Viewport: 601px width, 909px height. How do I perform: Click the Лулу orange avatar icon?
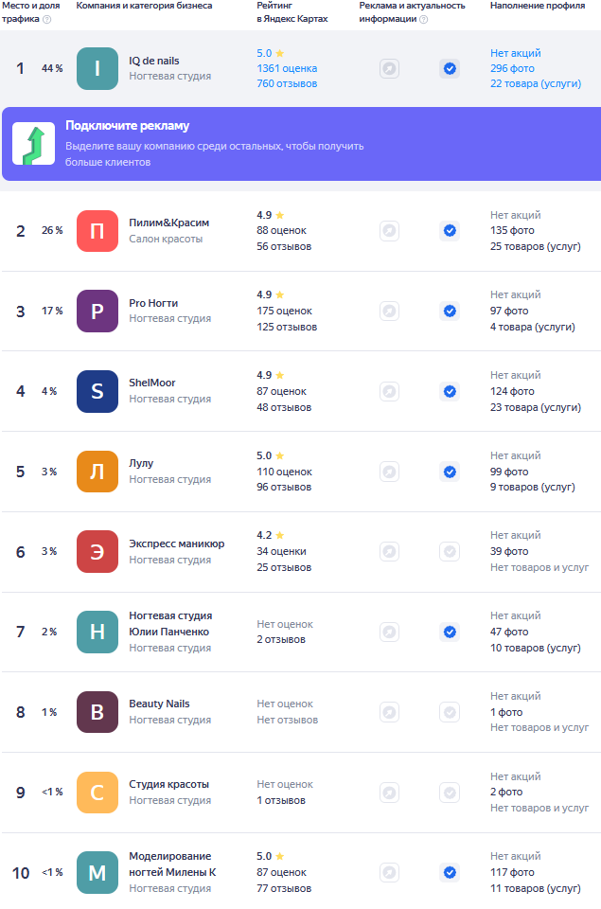[x=97, y=472]
